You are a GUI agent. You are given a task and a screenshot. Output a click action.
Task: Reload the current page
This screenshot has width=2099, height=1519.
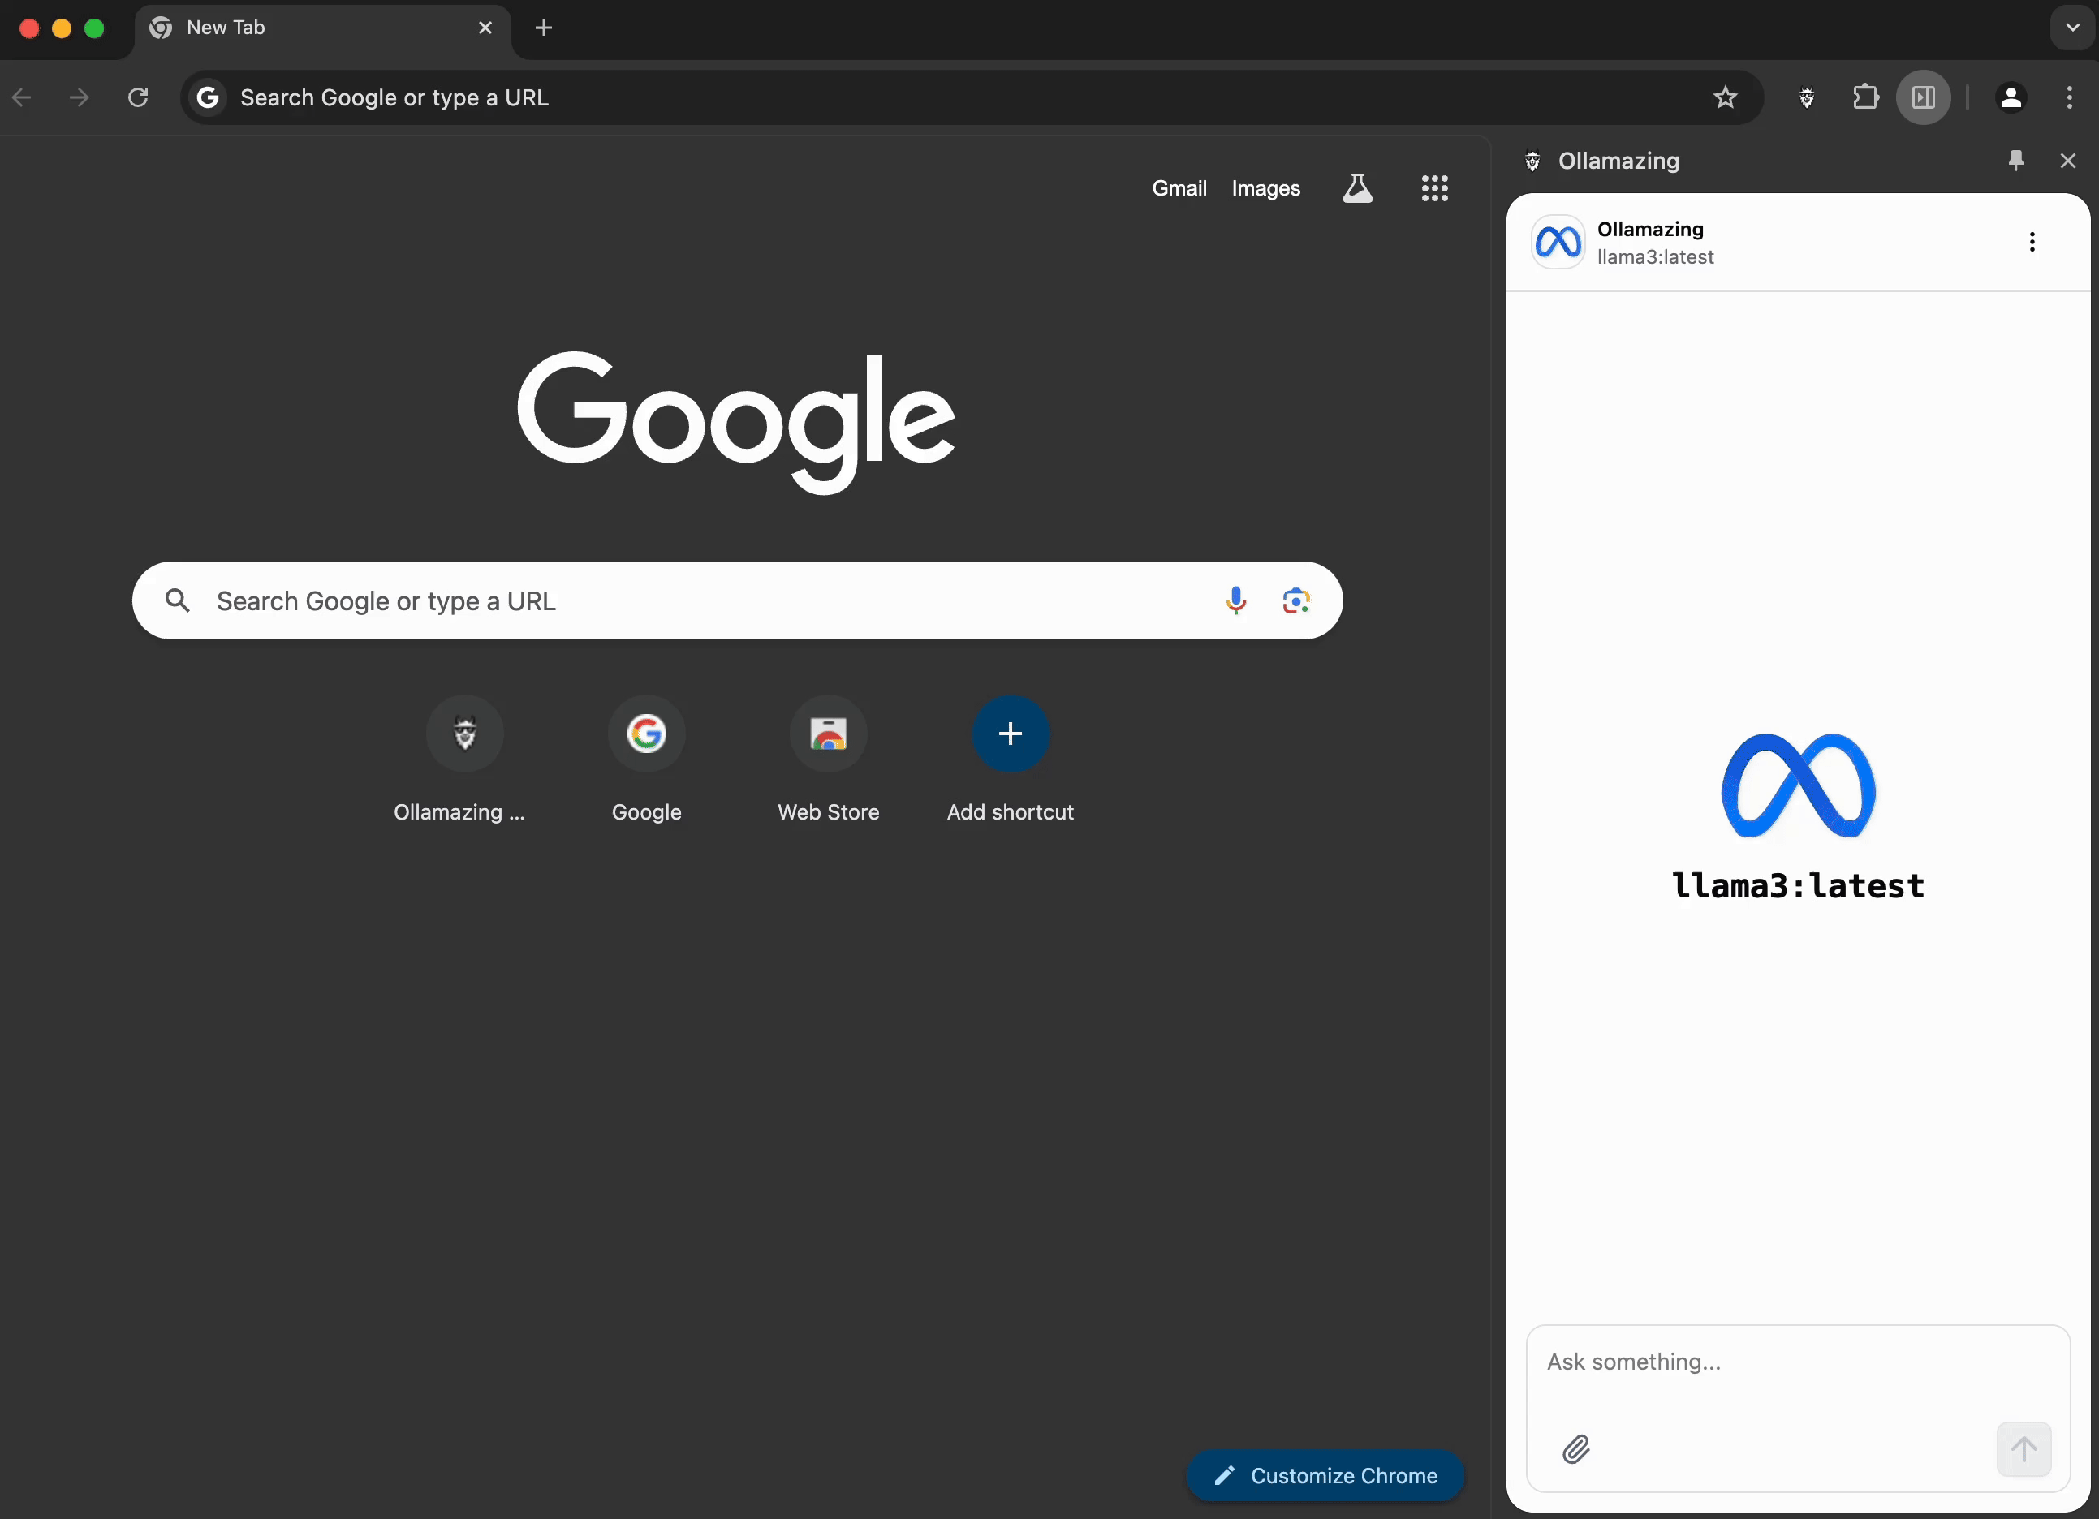[x=138, y=97]
